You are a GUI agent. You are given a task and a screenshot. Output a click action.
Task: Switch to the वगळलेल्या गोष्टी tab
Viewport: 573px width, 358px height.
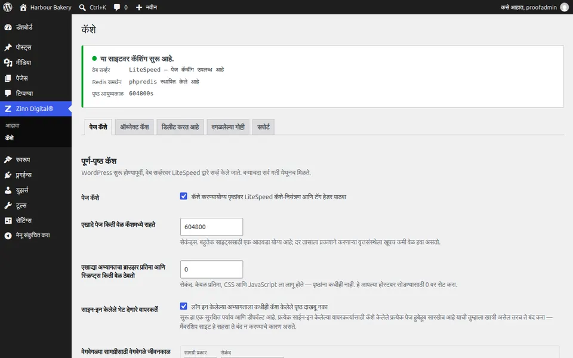point(228,127)
